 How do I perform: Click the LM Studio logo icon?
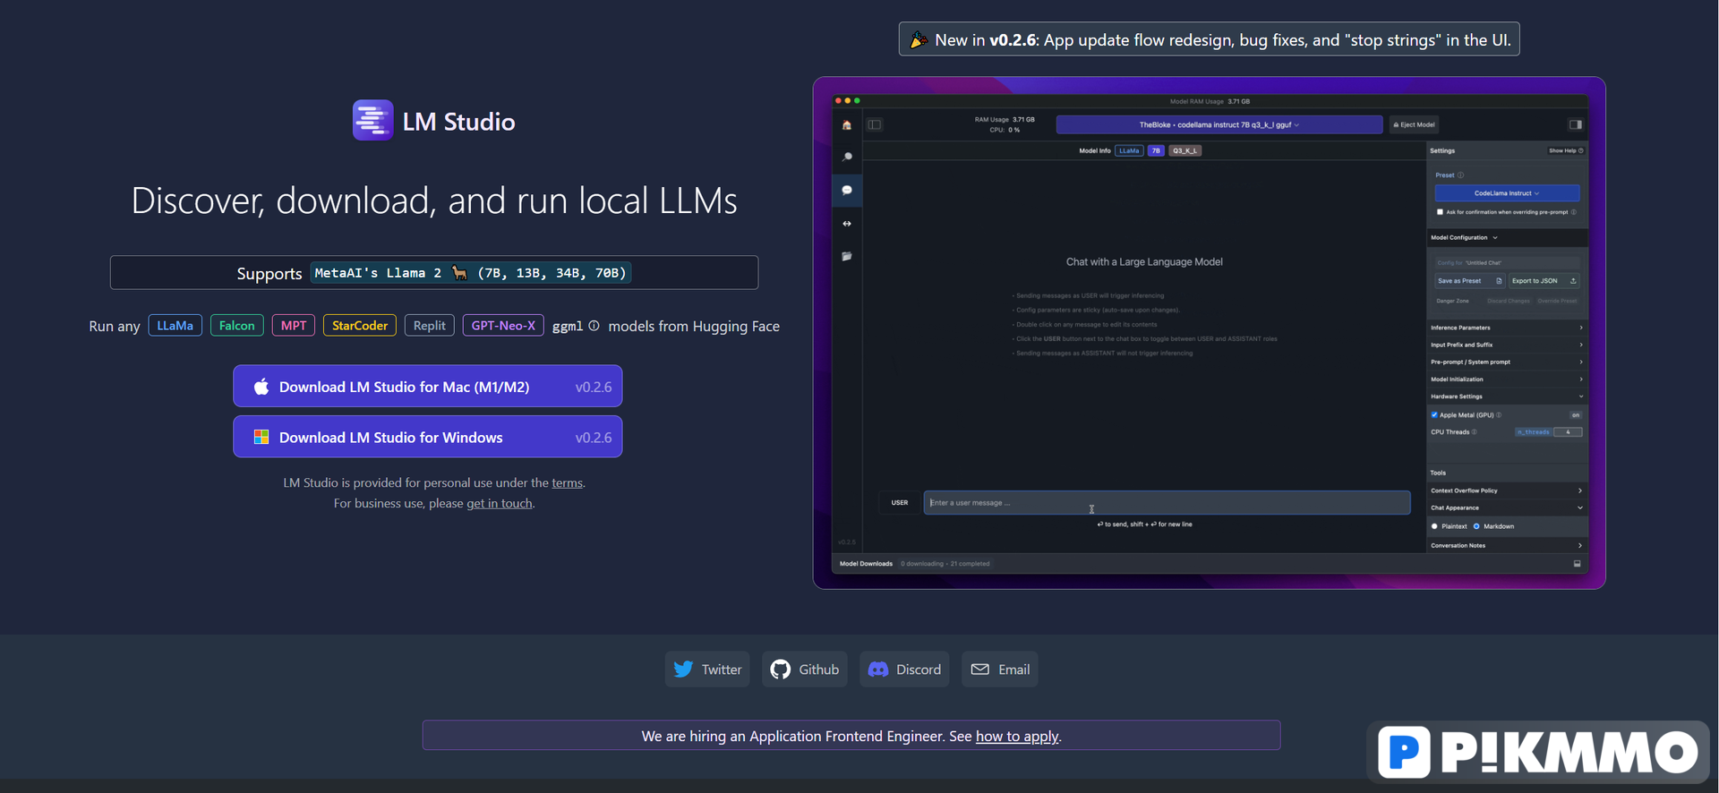pos(372,120)
